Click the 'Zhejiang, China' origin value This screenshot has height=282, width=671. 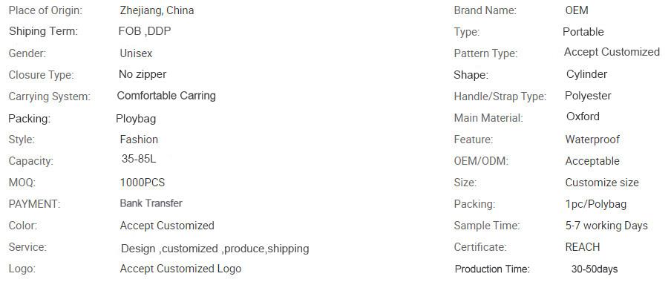(157, 10)
